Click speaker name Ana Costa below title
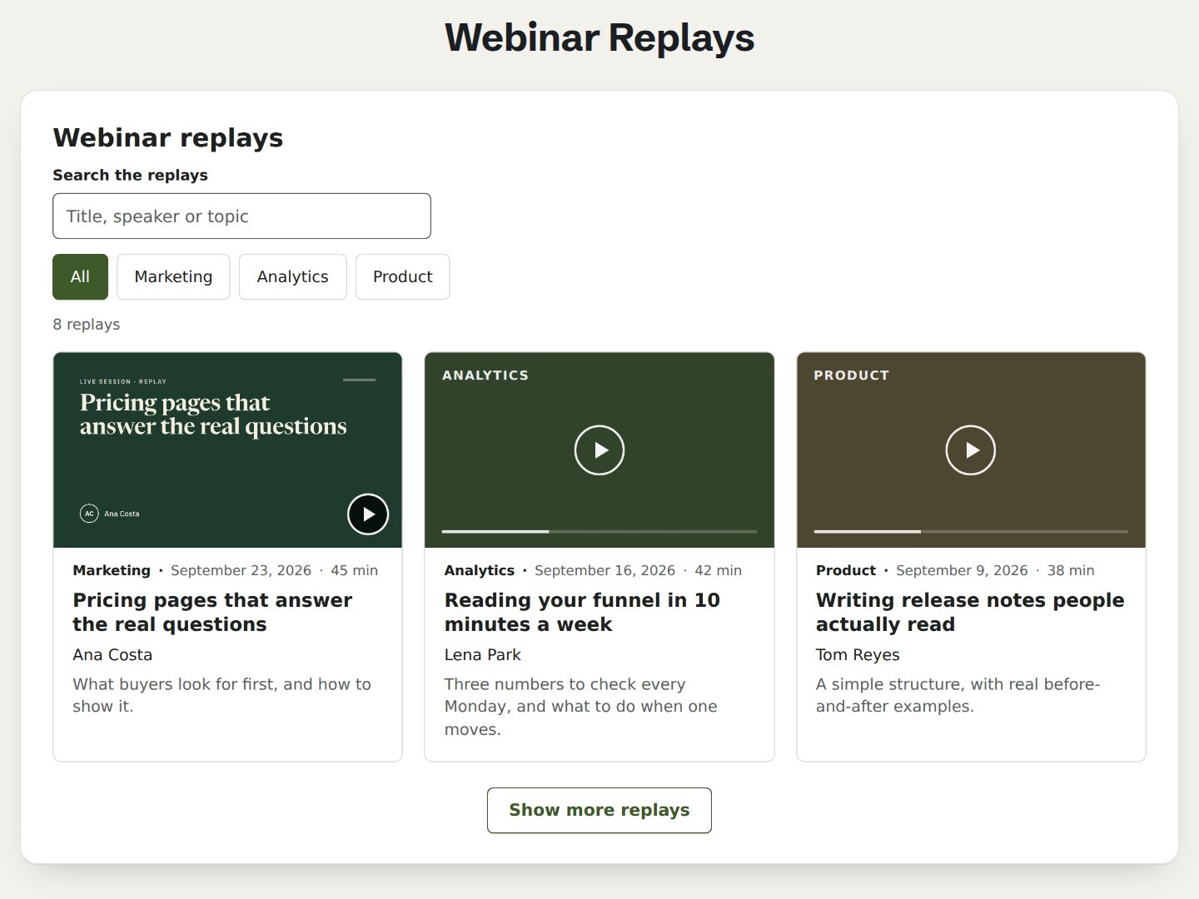1199x899 pixels. coord(112,655)
